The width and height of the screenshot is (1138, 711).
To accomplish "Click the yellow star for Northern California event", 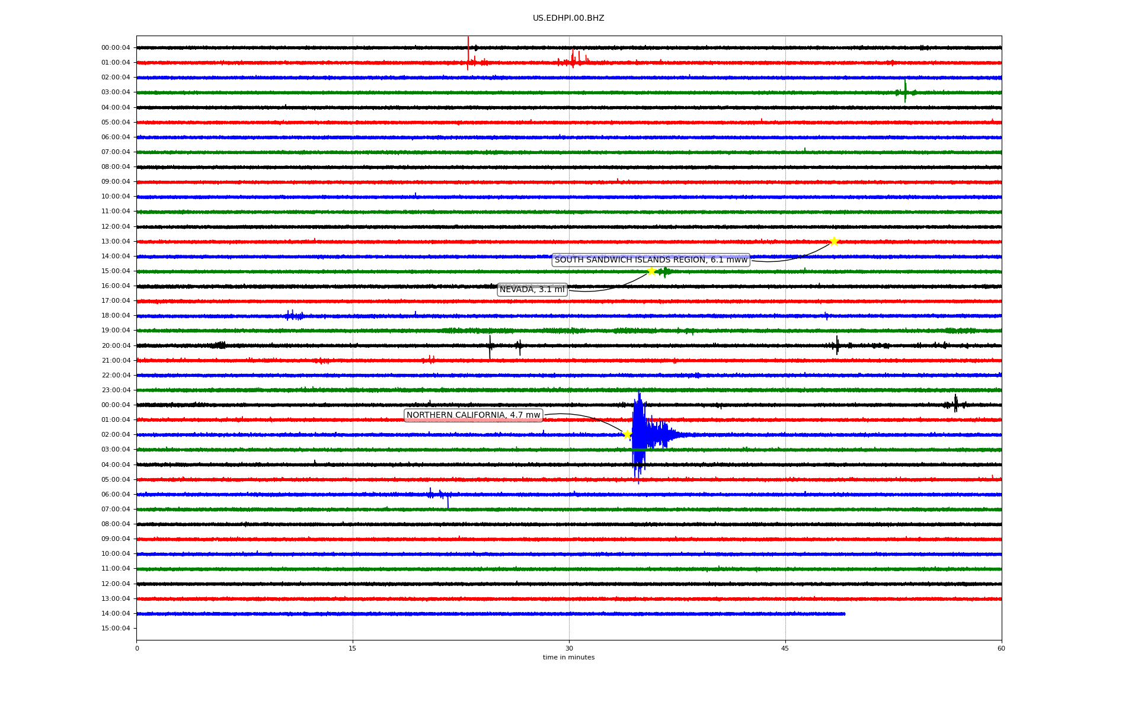I will [628, 434].
